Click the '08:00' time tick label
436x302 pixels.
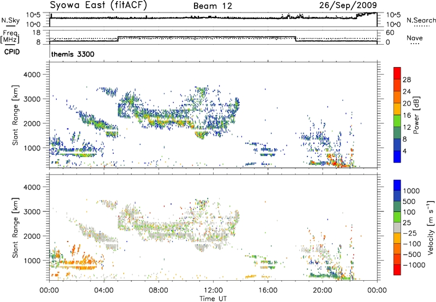[159, 291]
